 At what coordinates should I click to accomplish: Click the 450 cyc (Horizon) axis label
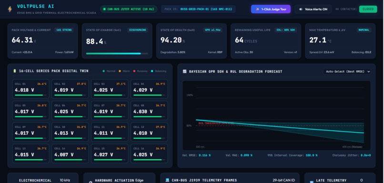(352, 147)
